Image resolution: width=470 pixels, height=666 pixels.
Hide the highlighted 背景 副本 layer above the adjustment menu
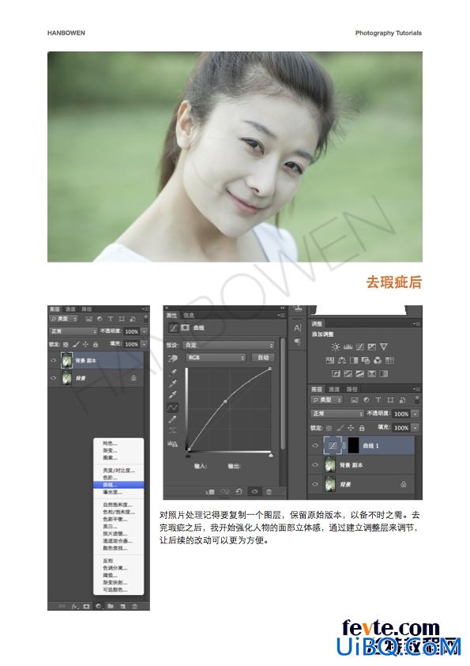point(54,360)
